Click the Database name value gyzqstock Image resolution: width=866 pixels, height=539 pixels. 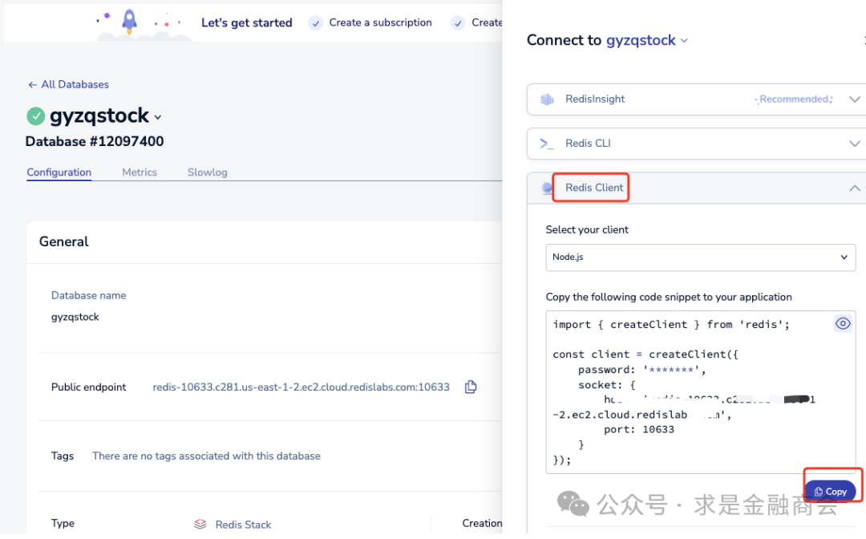(x=75, y=317)
